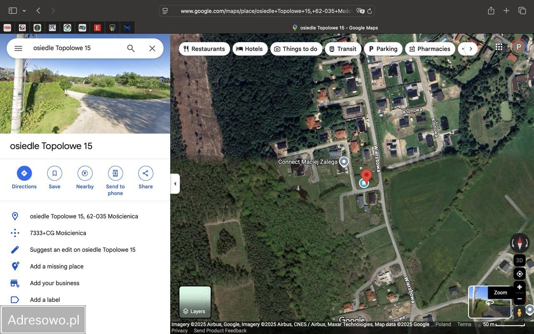Search Nearby places
The height and width of the screenshot is (334, 534).
(x=85, y=177)
